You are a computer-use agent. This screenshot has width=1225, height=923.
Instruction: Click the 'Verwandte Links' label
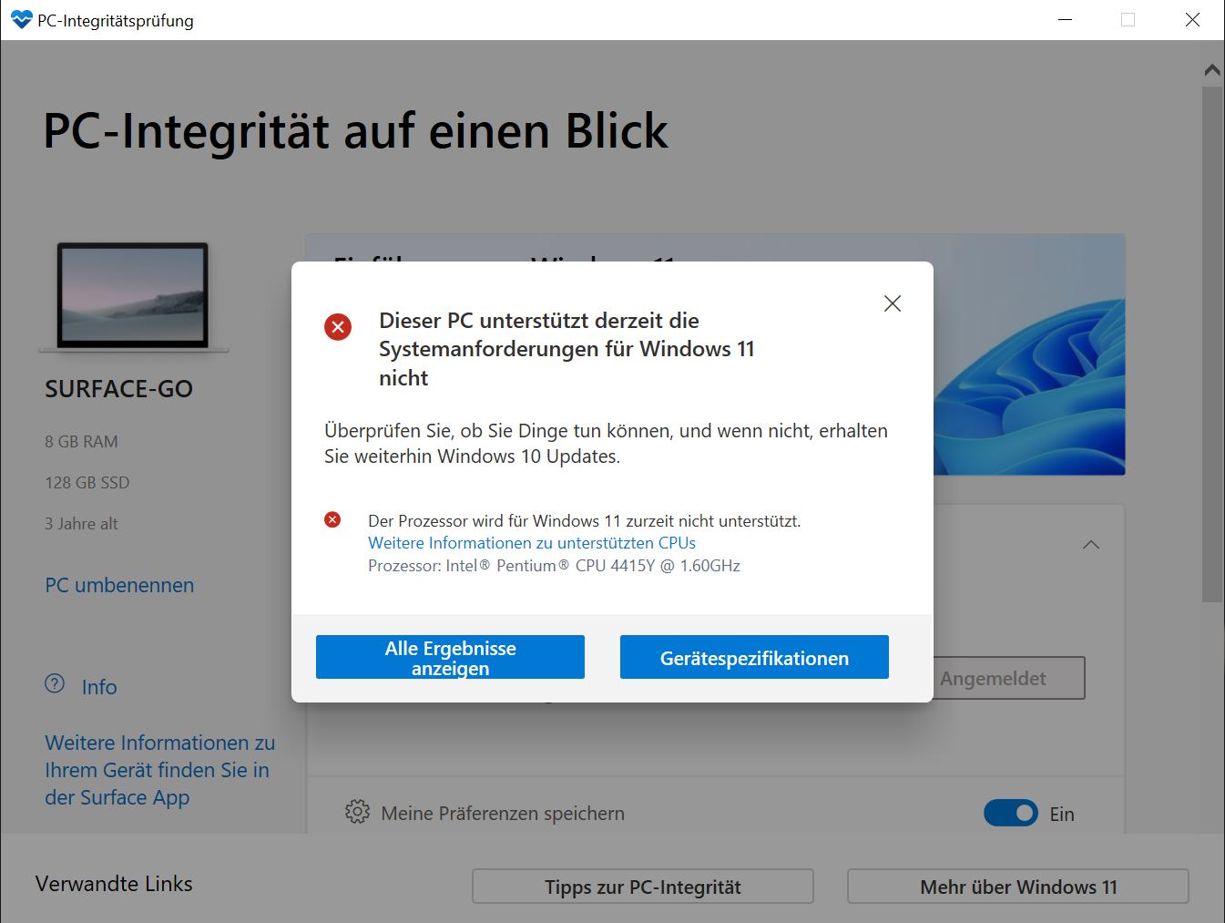(114, 883)
